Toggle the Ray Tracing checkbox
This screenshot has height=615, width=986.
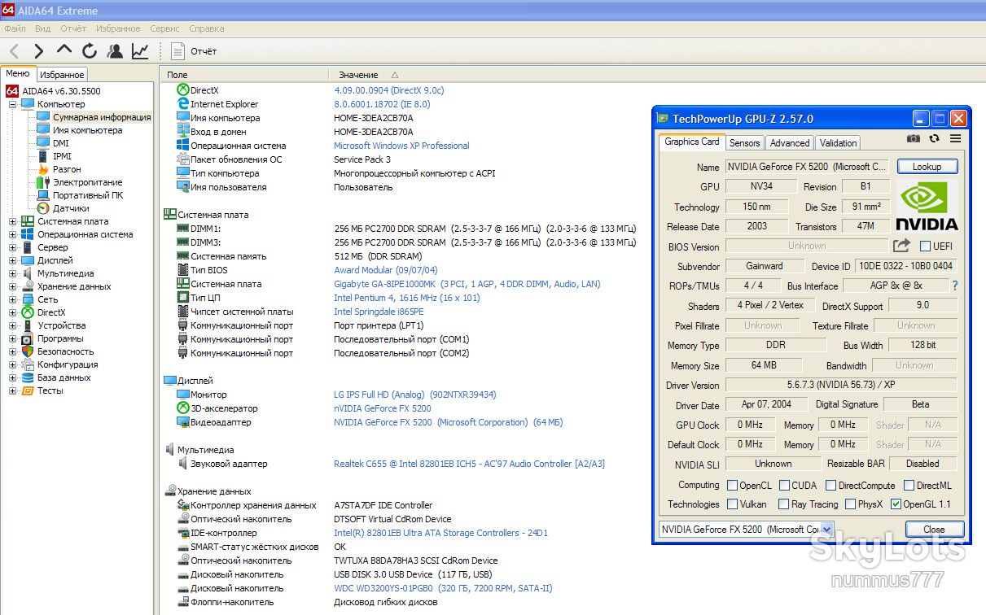click(x=782, y=504)
